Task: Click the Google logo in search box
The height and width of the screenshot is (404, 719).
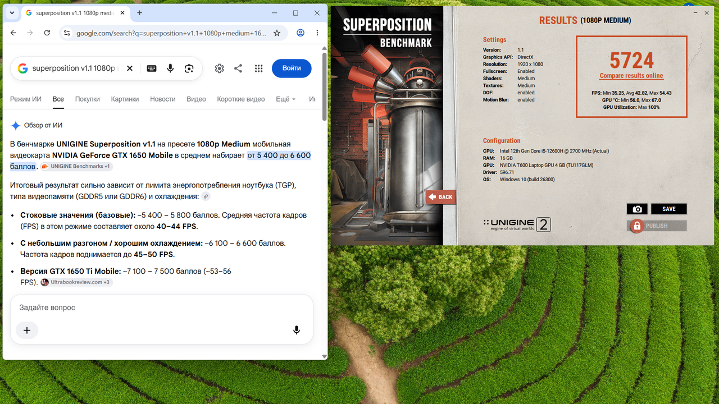Action: (x=22, y=68)
